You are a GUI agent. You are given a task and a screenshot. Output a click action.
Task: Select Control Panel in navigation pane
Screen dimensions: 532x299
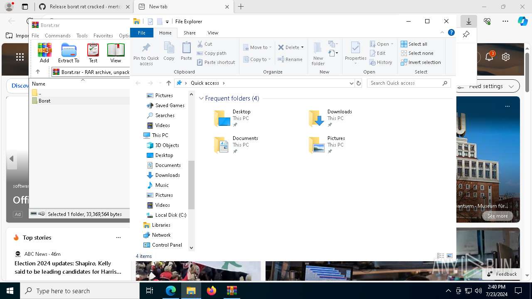163,245
